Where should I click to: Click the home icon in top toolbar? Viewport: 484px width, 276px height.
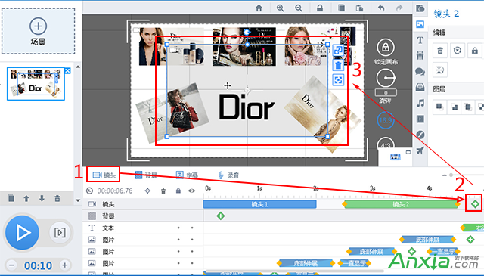(259, 8)
